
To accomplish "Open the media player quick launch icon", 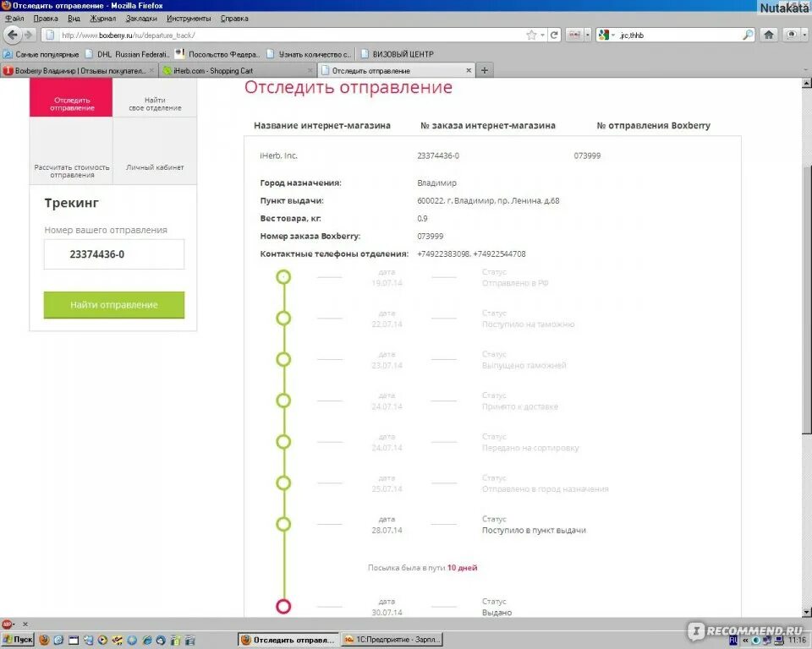I will click(x=103, y=640).
